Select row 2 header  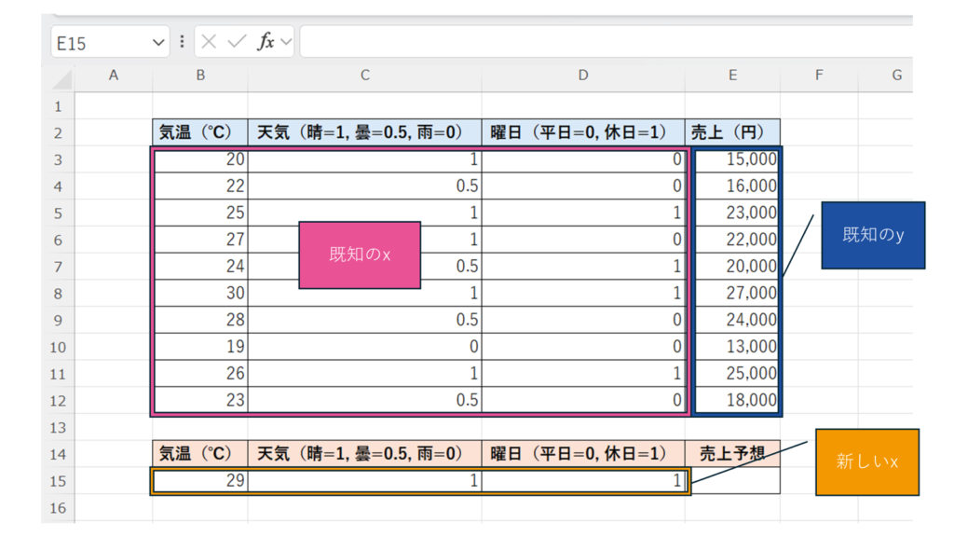pos(58,132)
